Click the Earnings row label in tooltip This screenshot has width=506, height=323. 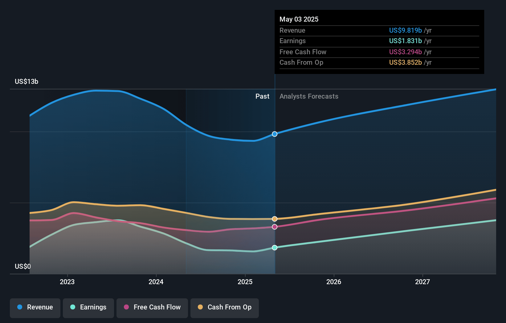tap(293, 41)
